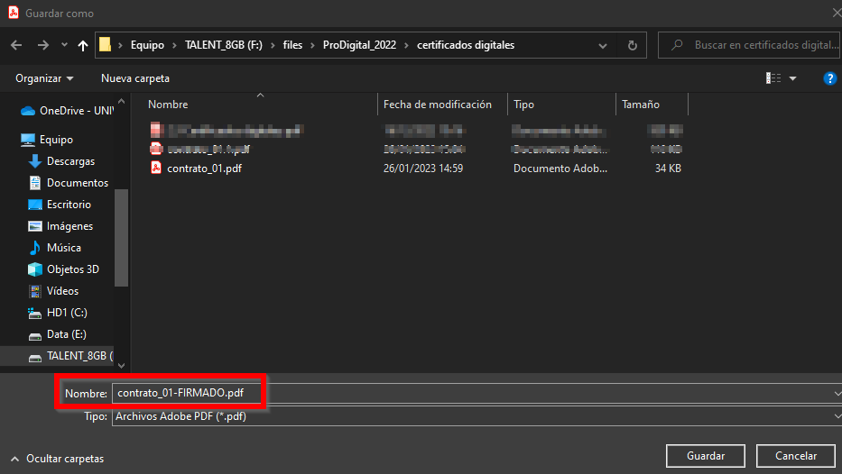Image resolution: width=842 pixels, height=474 pixels.
Task: Expand the address bar path history dropdown
Action: [604, 45]
